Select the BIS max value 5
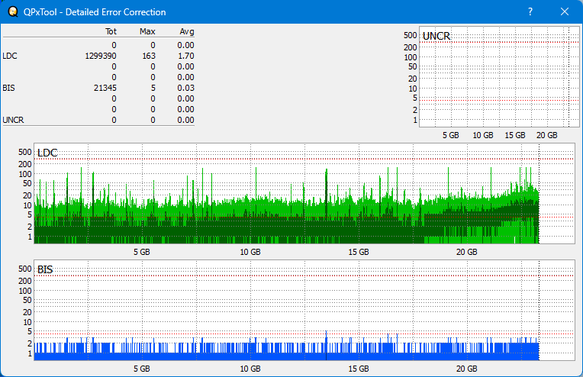583x377 pixels. pyautogui.click(x=153, y=88)
